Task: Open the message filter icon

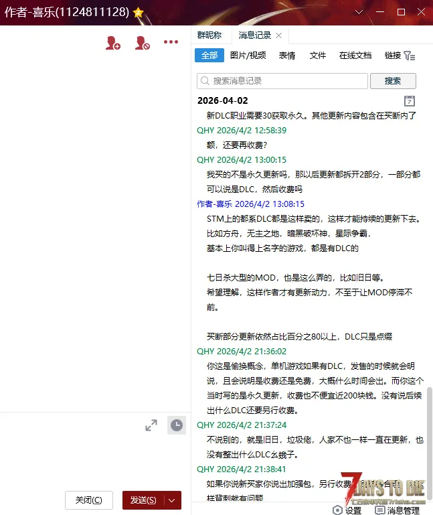Action: tap(410, 56)
